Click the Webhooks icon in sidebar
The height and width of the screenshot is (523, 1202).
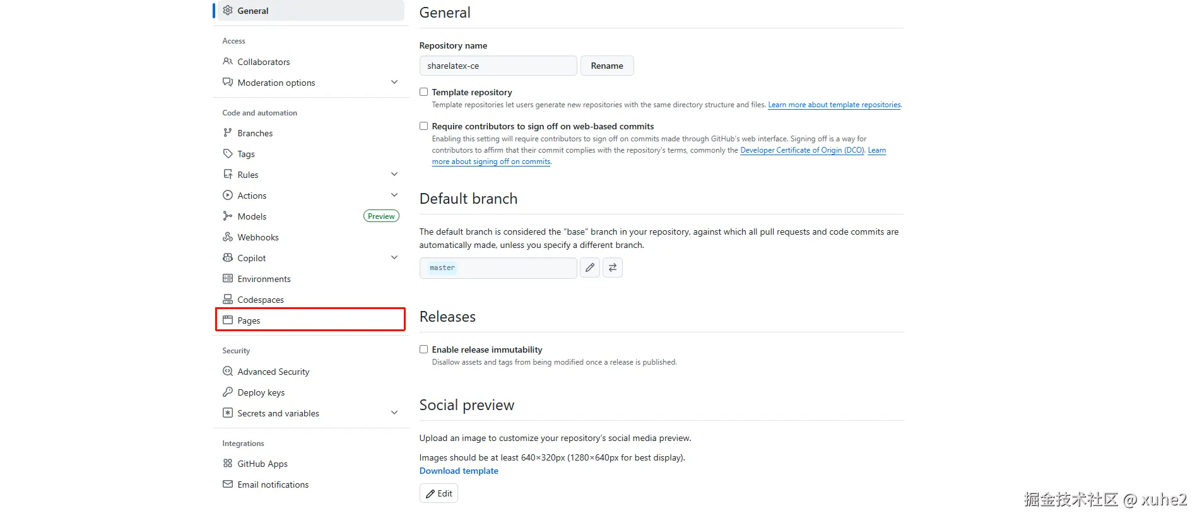(x=228, y=237)
